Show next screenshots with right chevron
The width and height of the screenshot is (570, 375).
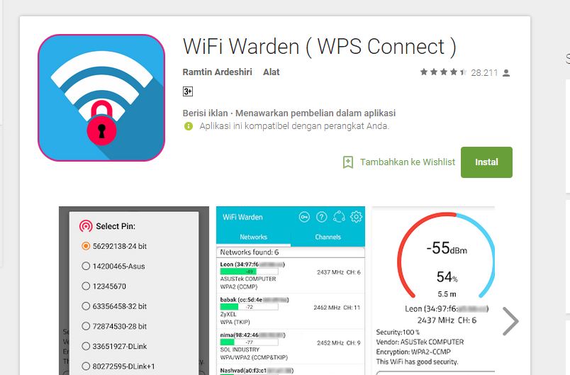[510, 321]
